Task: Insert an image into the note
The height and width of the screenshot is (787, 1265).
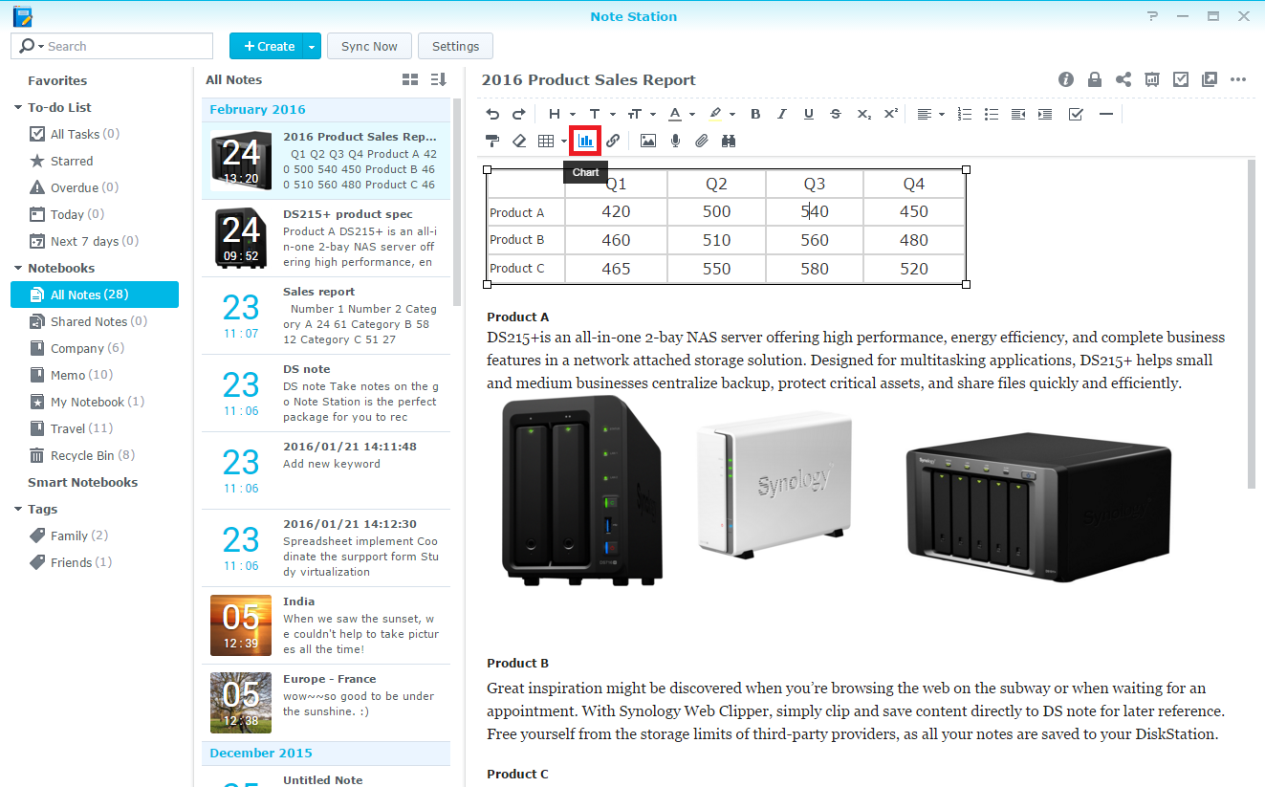Action: point(648,141)
